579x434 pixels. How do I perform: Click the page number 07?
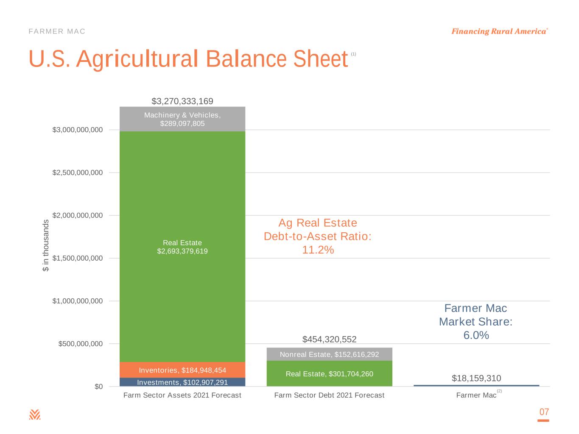pyautogui.click(x=544, y=412)
